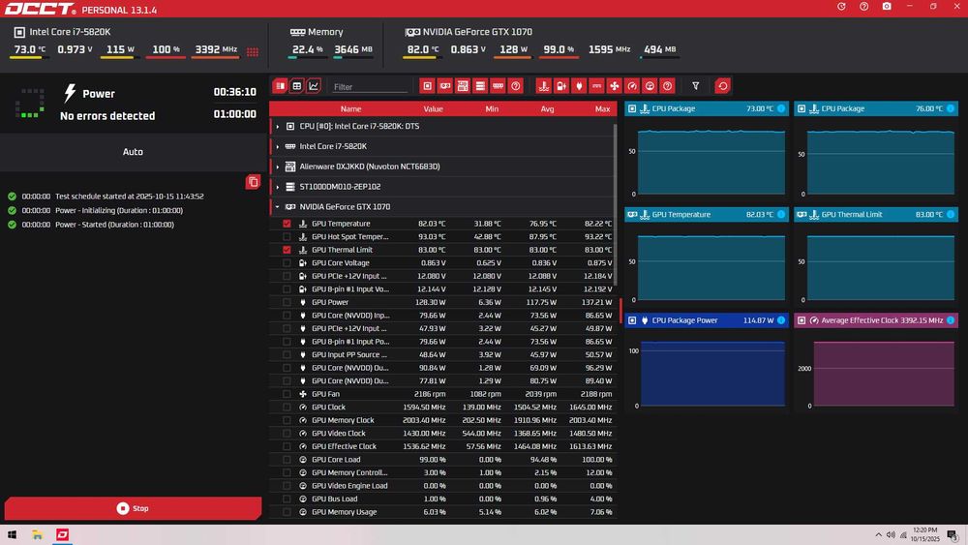Check GPU Core Voltage checkbox
Screen dimensions: 968x545
tap(287, 263)
